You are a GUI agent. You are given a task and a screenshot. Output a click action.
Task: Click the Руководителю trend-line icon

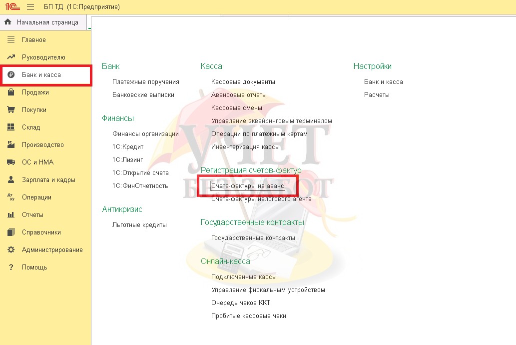pos(11,57)
